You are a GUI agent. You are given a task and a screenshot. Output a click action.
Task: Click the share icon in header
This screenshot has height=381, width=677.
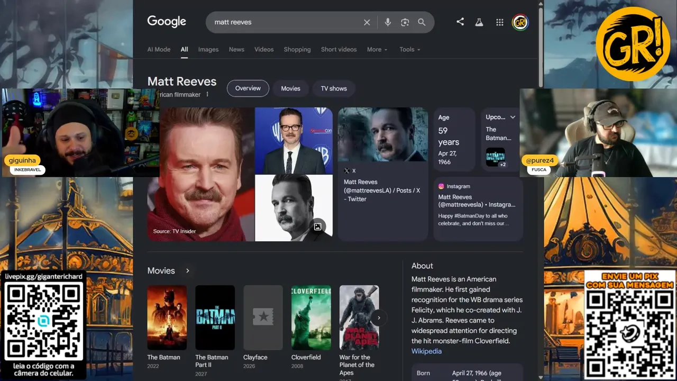(x=460, y=22)
